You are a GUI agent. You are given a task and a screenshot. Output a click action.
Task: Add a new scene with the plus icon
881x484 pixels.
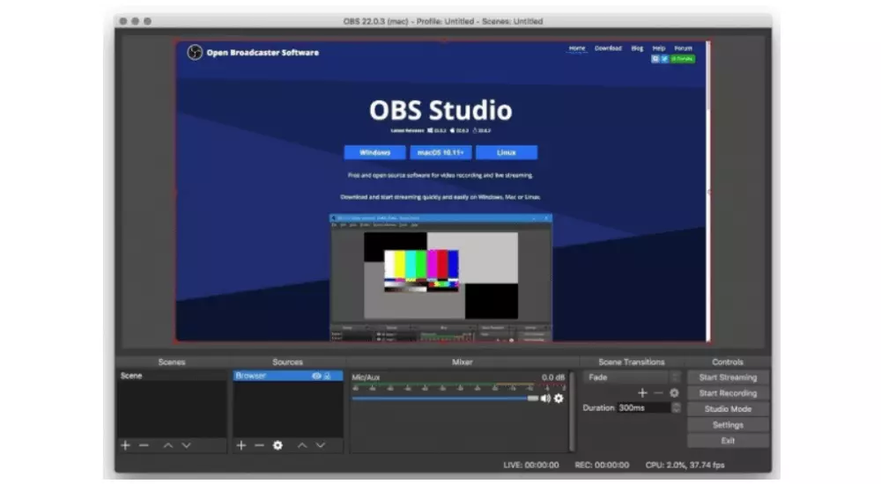tap(125, 445)
